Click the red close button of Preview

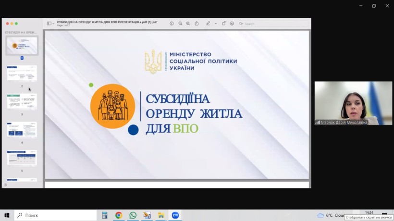(x=8, y=24)
